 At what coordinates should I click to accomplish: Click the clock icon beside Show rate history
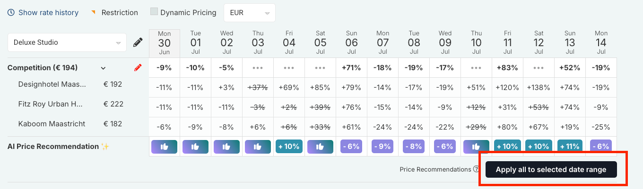point(11,13)
